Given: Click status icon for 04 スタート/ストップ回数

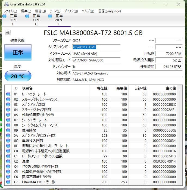Looking at the screenshot, I should (8, 110).
